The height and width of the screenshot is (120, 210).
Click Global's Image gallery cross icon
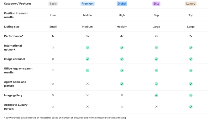pos(122,95)
